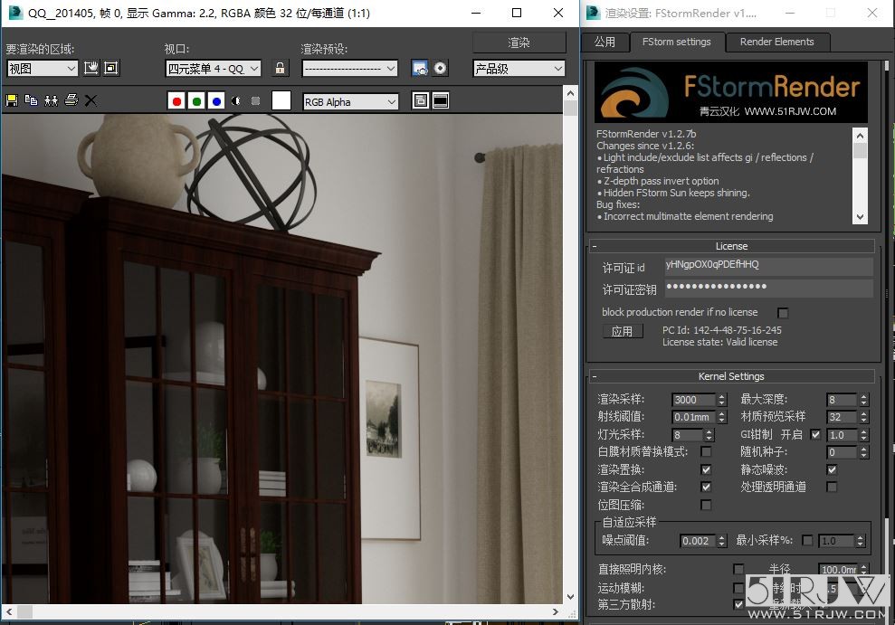Toggle the red channel button
The width and height of the screenshot is (895, 625).
pyautogui.click(x=176, y=101)
